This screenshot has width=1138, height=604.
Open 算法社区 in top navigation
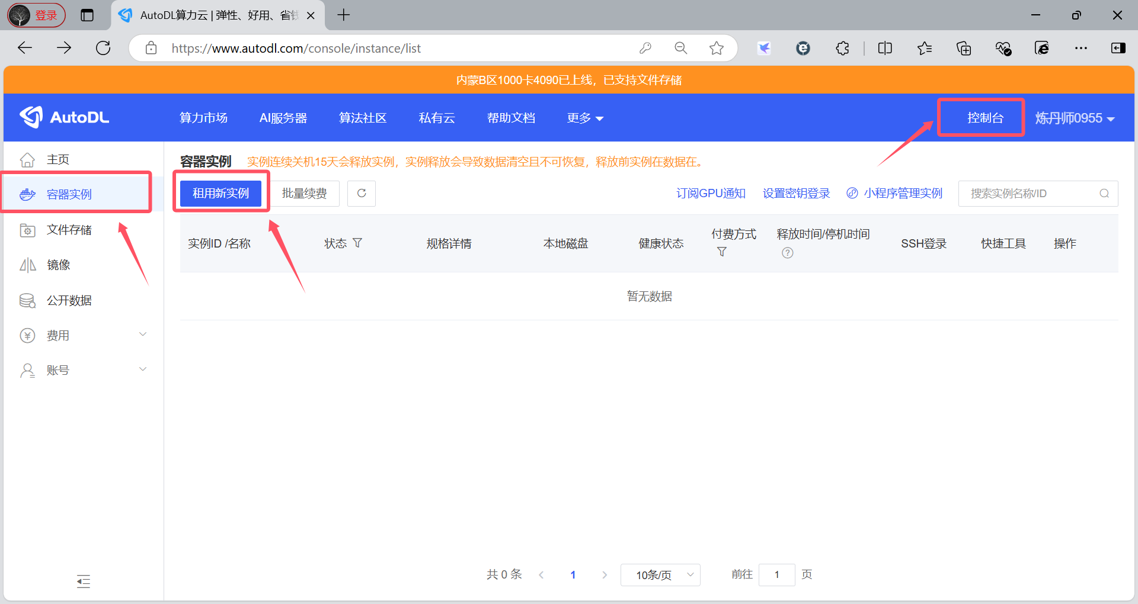click(363, 118)
